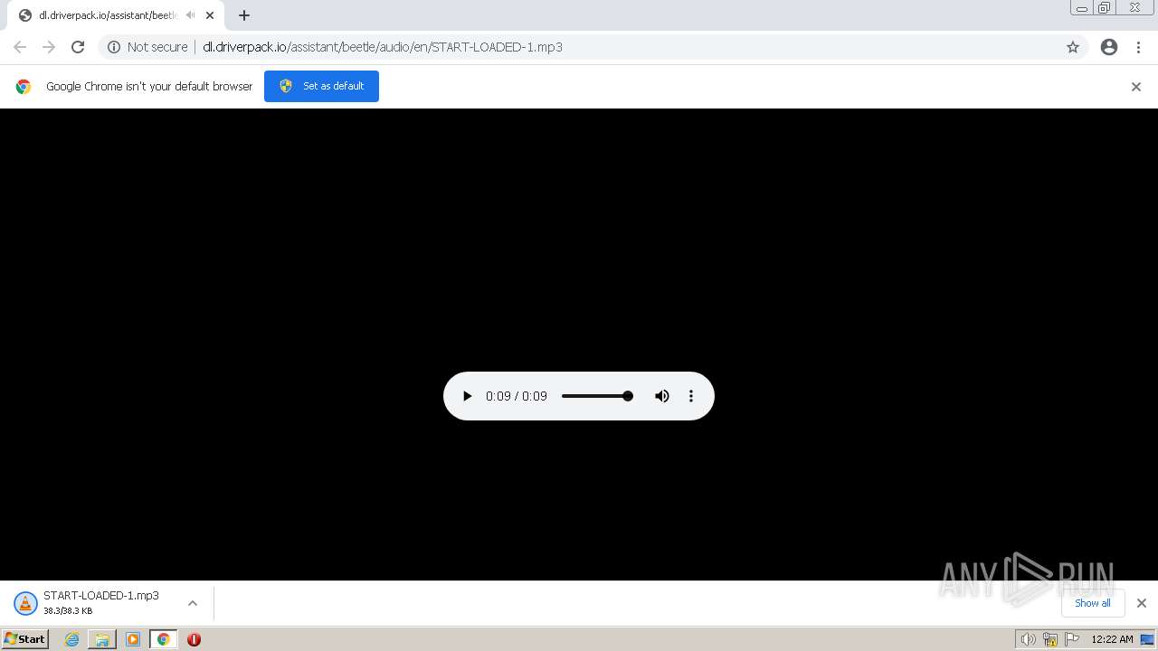
Task: Play the audio file
Action: coord(467,396)
